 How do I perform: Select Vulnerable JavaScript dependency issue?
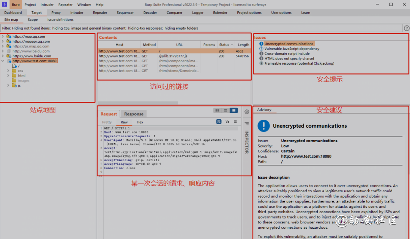coord(292,49)
